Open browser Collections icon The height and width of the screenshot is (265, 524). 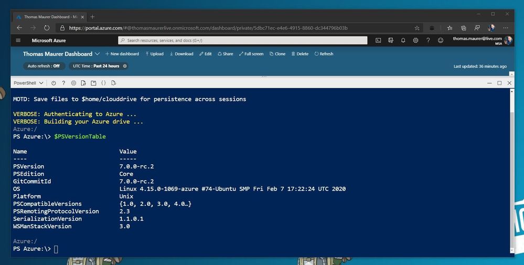(x=464, y=28)
